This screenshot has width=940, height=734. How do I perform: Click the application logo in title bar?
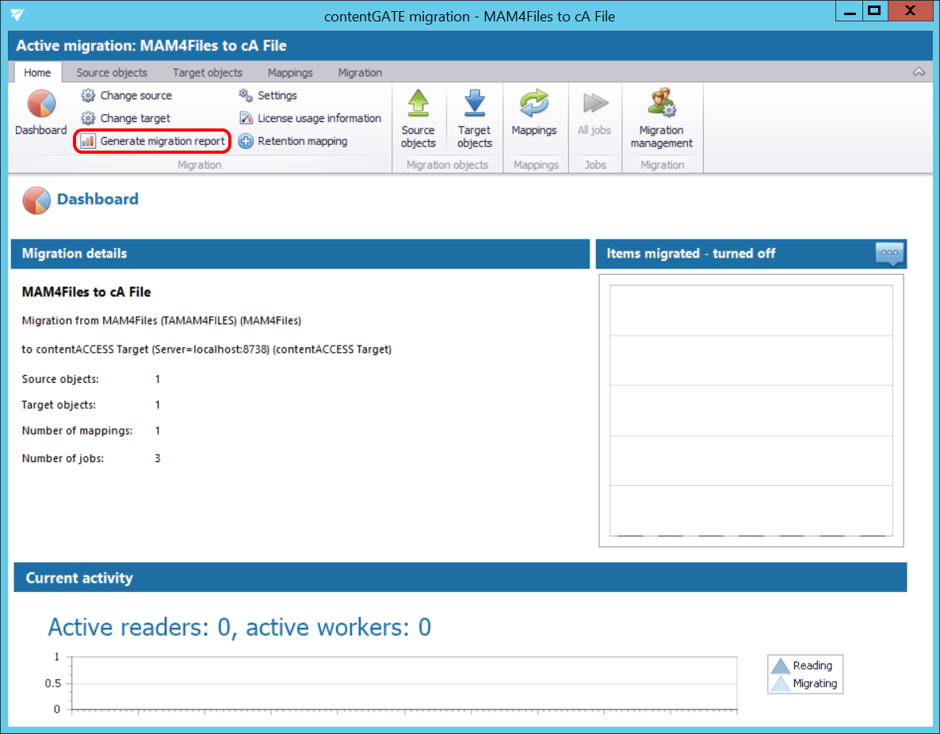pos(17,16)
